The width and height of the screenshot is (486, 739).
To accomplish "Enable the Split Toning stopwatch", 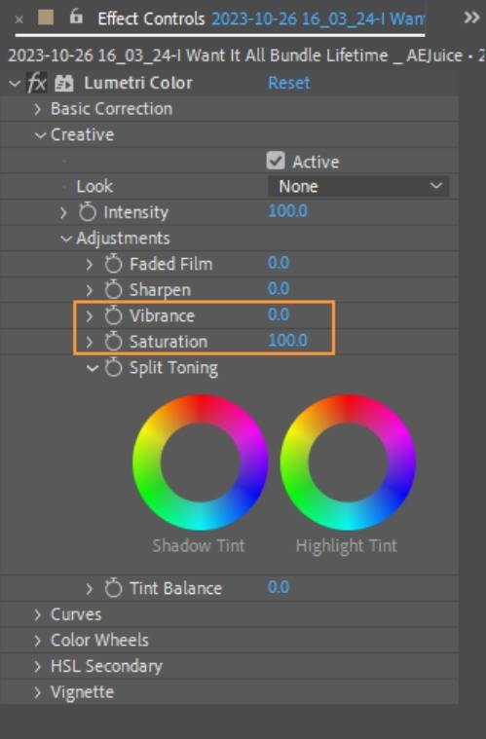I will (113, 368).
